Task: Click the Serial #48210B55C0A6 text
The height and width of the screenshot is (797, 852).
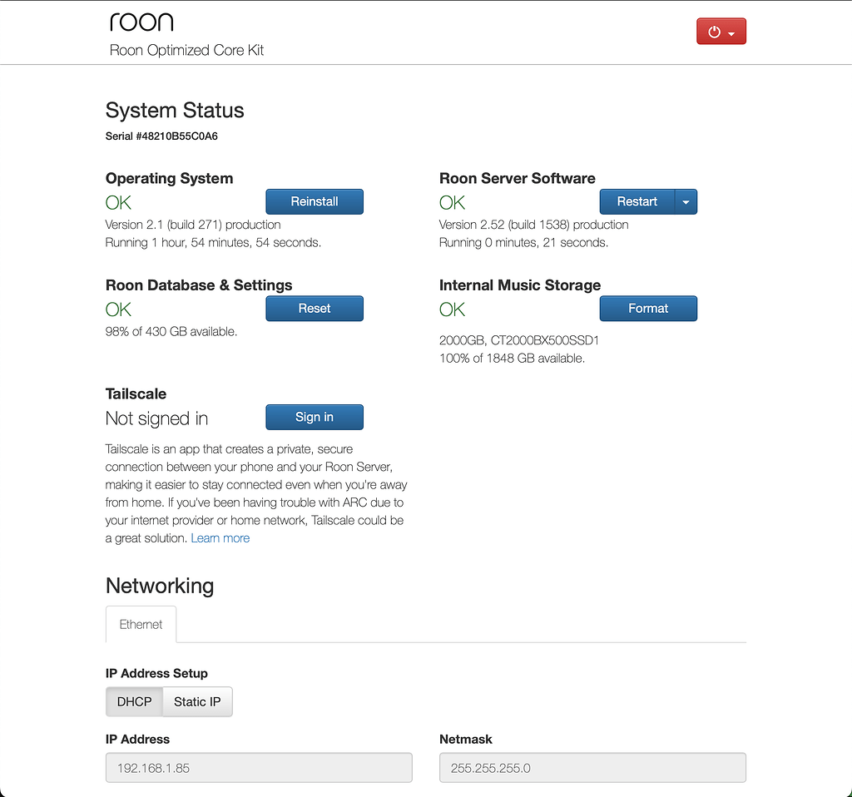Action: pos(161,136)
